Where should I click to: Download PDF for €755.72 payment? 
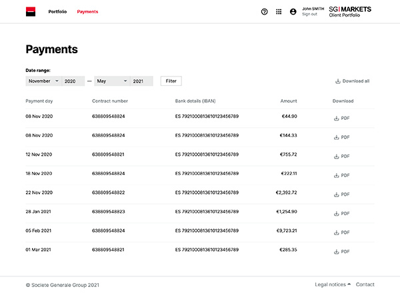tap(341, 155)
